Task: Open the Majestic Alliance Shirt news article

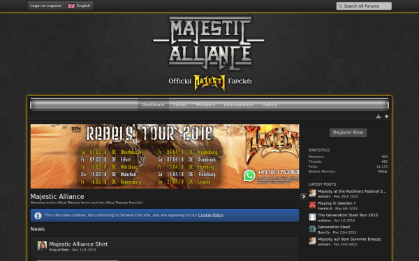Action: click(x=78, y=244)
